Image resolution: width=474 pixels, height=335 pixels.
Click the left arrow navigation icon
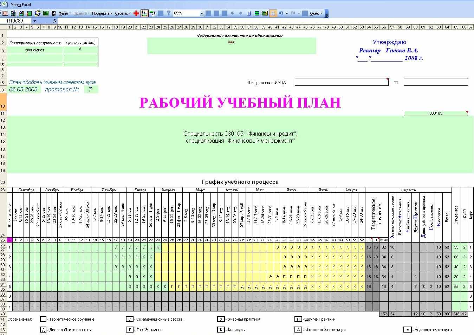[240, 13]
